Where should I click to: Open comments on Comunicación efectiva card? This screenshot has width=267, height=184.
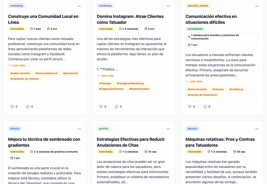coord(205,107)
